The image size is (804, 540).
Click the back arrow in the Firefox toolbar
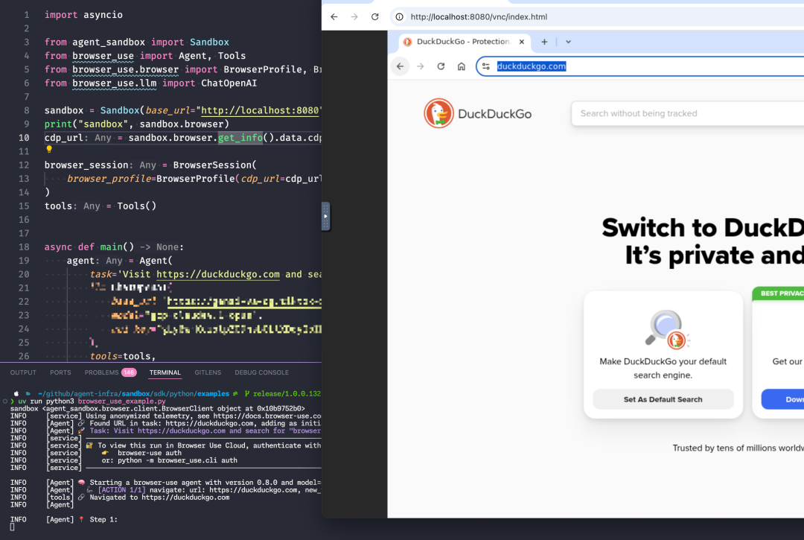click(401, 66)
